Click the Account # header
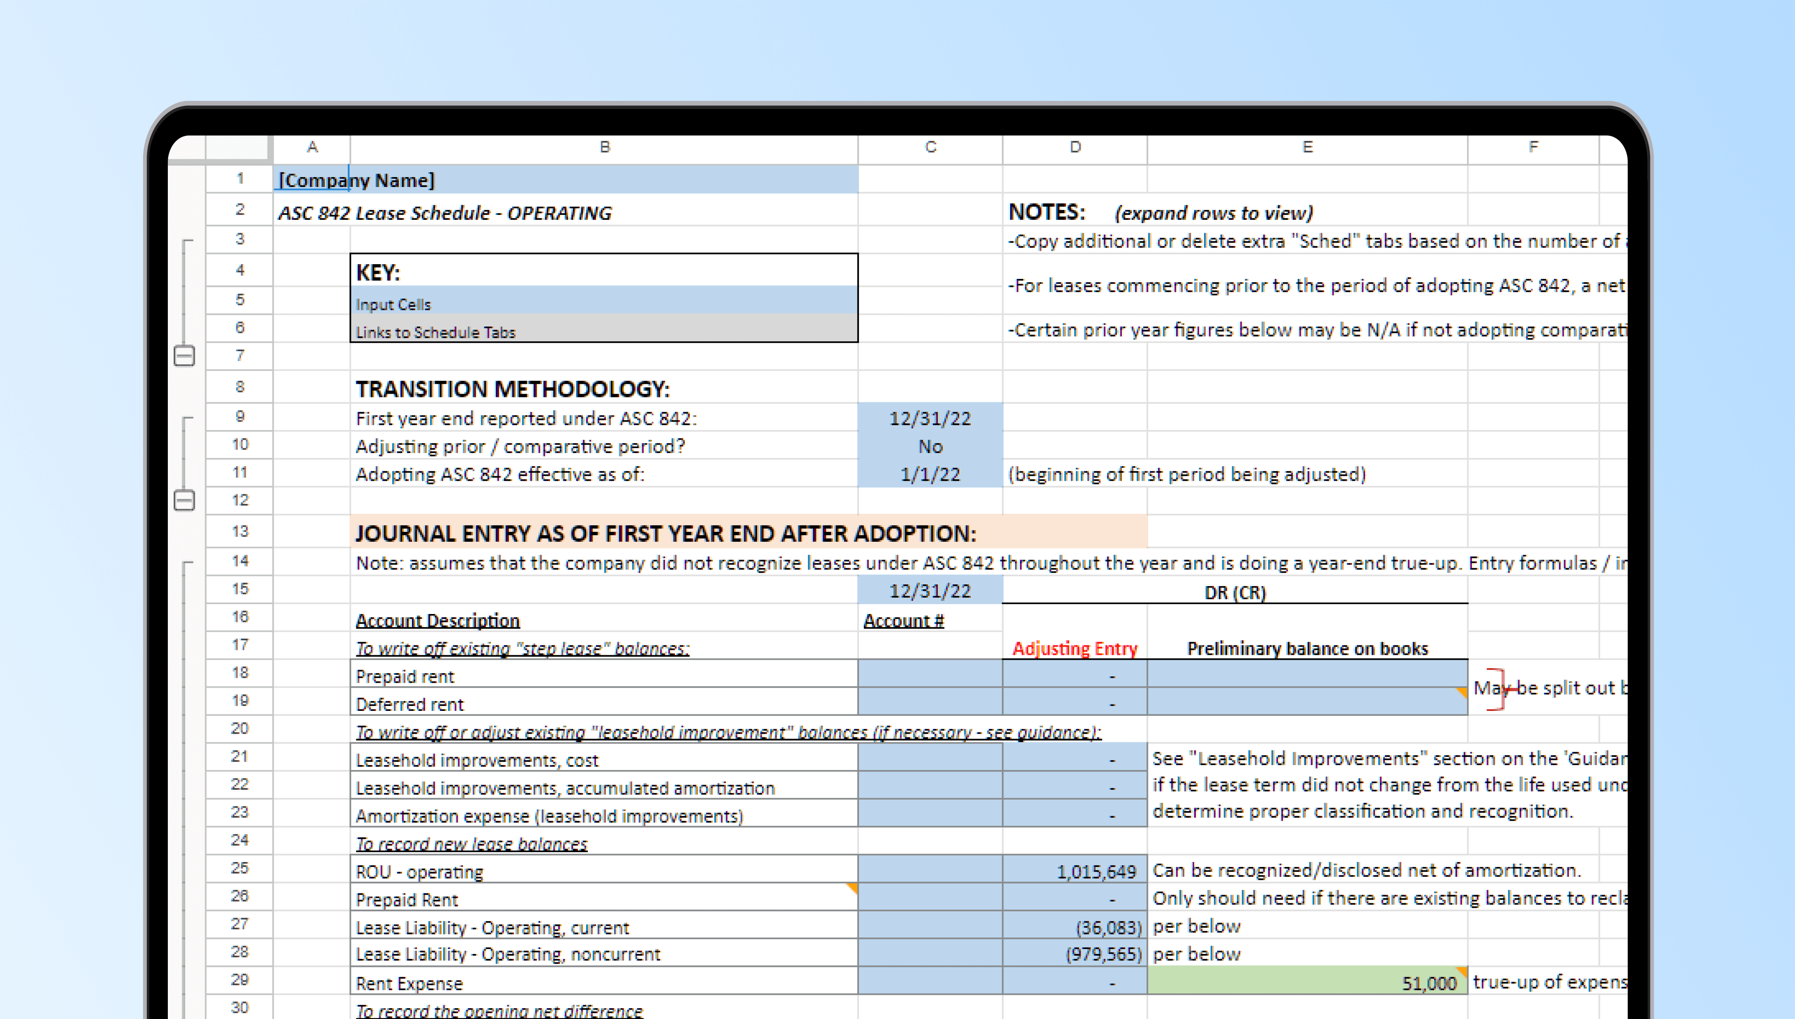The height and width of the screenshot is (1019, 1795). [903, 620]
